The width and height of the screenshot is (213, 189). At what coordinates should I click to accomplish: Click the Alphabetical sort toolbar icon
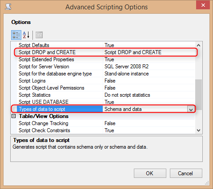pos(26,35)
